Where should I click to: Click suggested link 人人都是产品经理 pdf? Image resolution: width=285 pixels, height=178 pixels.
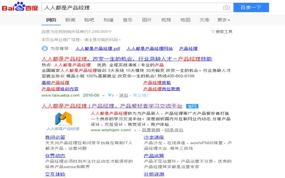coord(98,49)
